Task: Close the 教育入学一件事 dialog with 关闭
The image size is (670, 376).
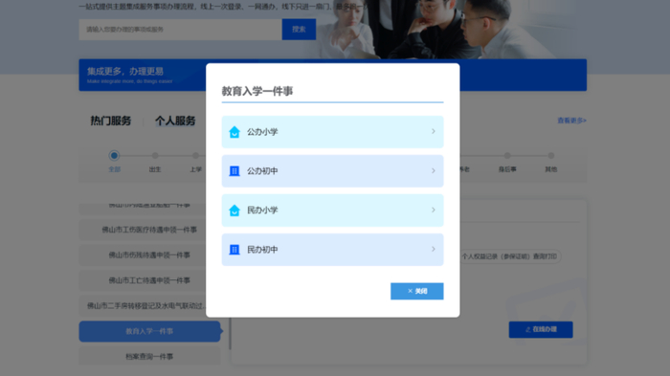Action: click(416, 291)
